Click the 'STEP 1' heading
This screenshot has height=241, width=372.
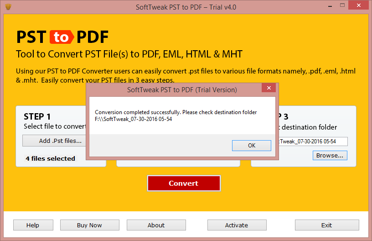click(37, 116)
